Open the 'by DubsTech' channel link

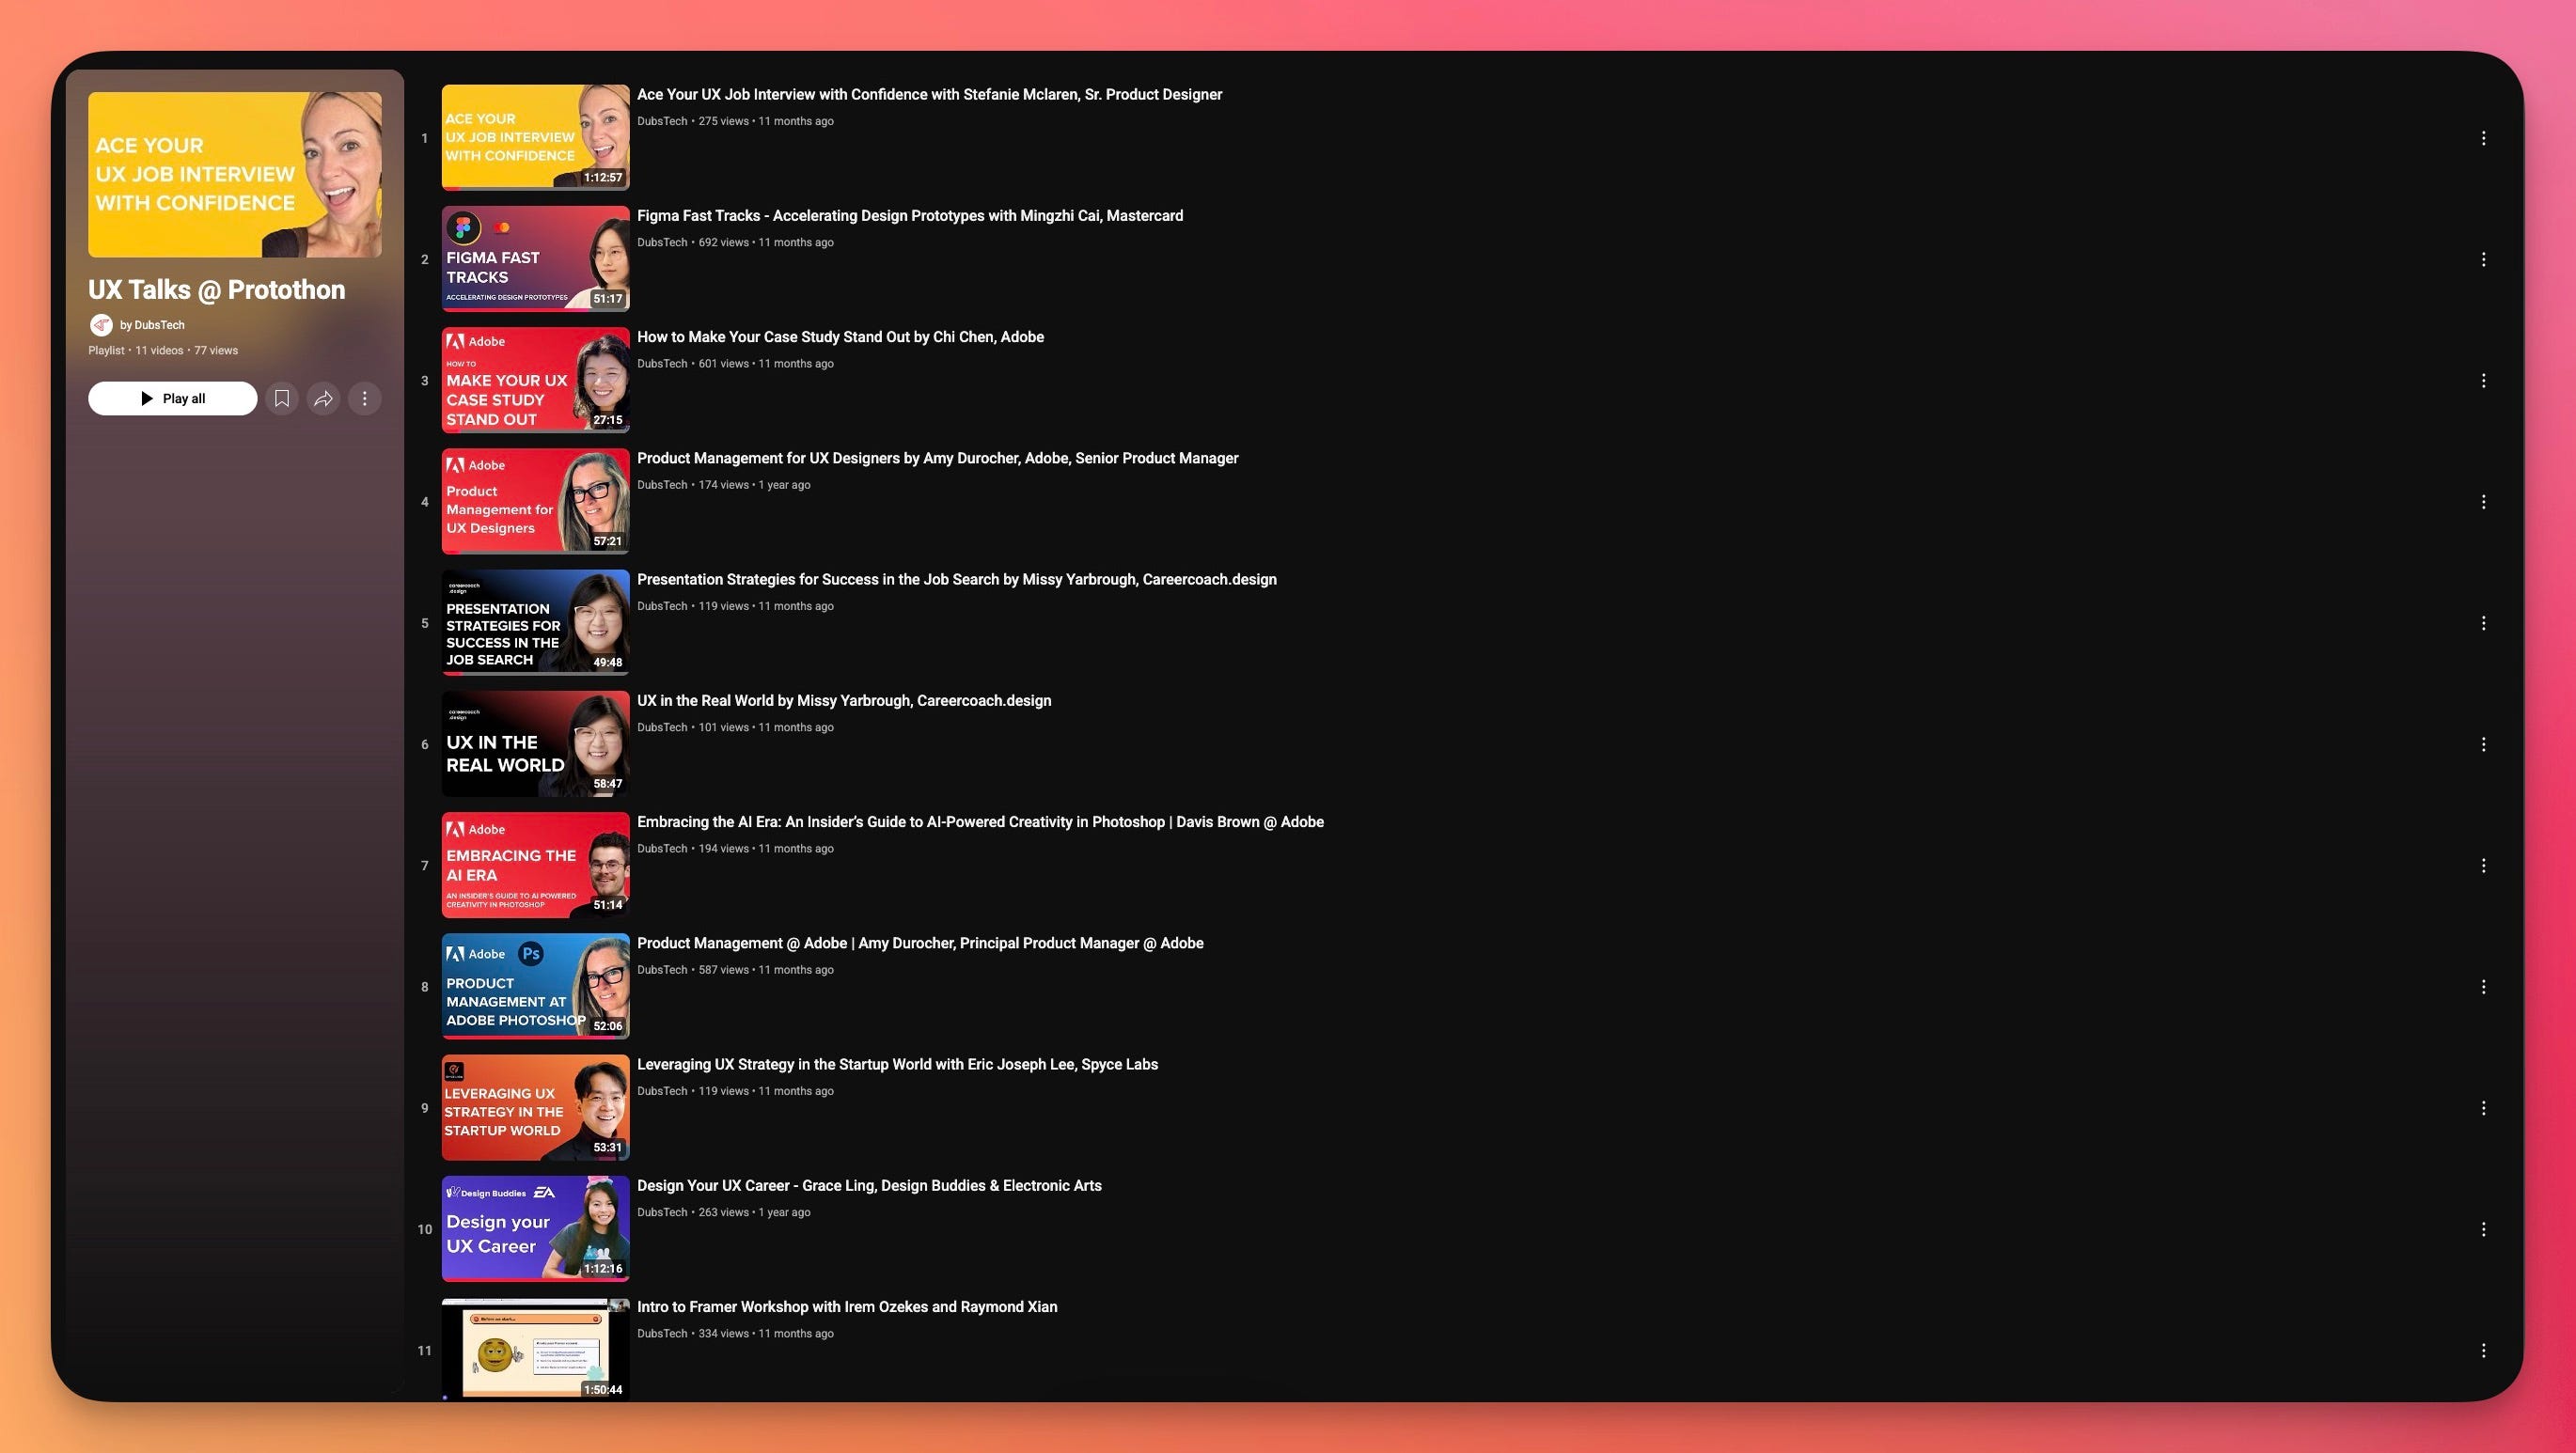pyautogui.click(x=152, y=325)
